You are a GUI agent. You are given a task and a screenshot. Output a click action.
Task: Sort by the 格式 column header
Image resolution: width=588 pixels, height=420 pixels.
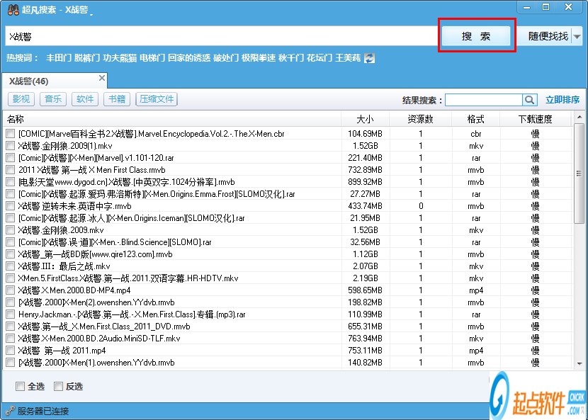tap(476, 119)
